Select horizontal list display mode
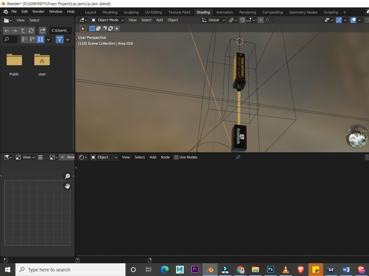This screenshot has height=276, width=369. coord(32,39)
